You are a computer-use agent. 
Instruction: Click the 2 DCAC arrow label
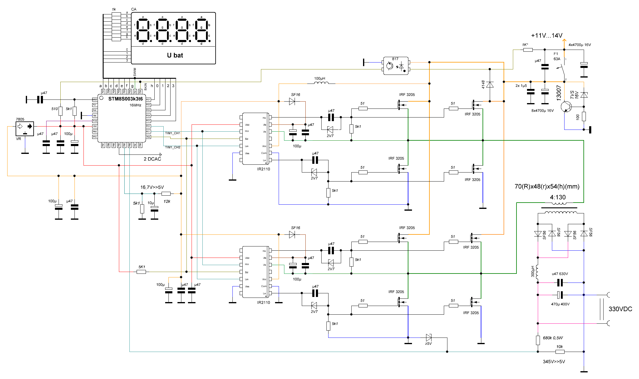152,159
